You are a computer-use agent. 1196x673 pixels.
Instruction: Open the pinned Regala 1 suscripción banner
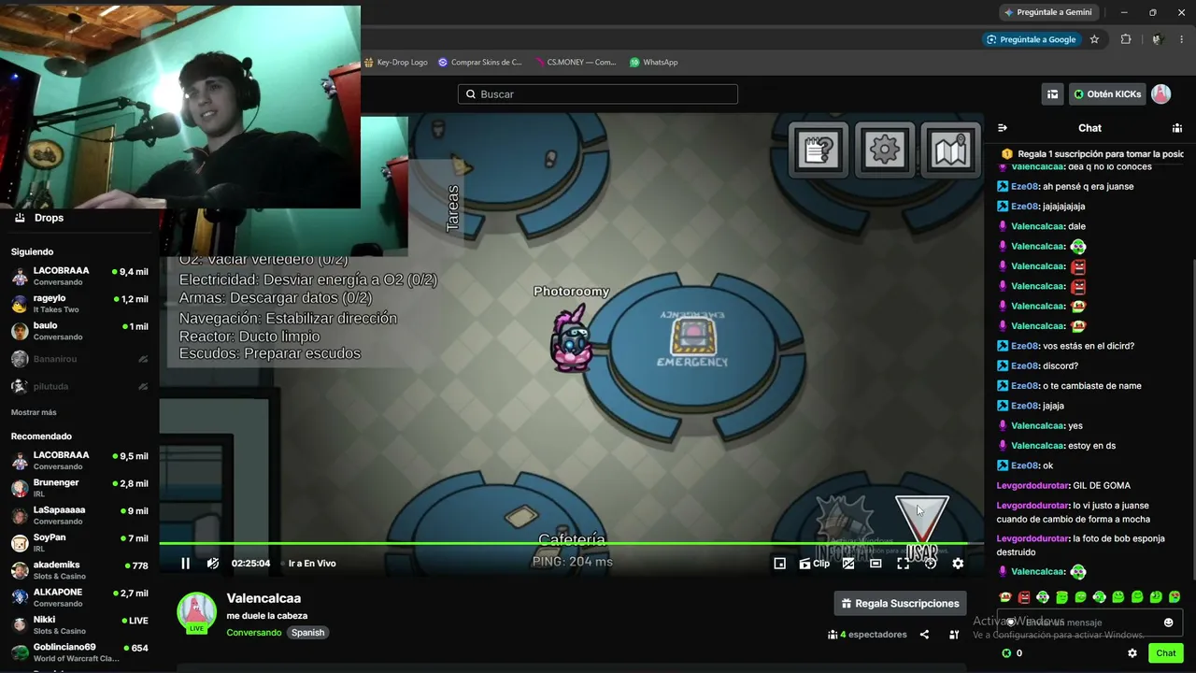1091,153
